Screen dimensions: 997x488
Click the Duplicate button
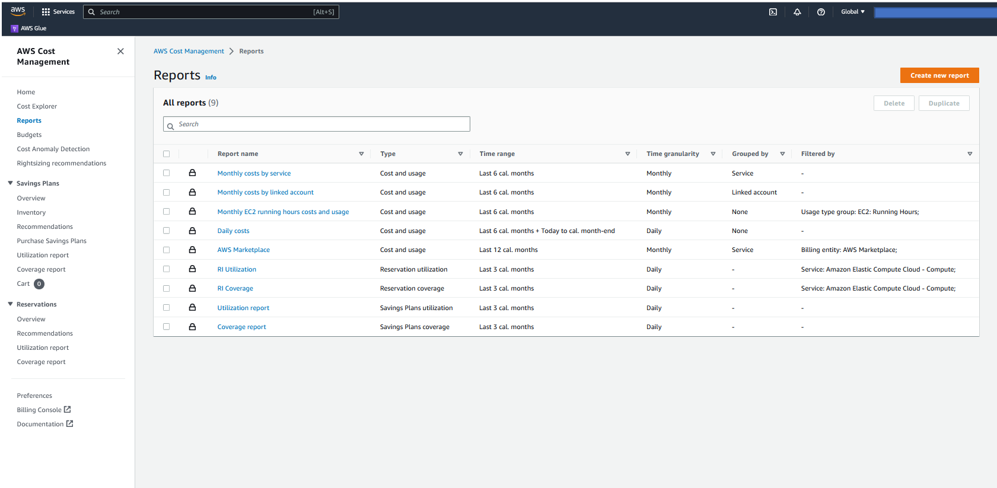click(x=944, y=103)
